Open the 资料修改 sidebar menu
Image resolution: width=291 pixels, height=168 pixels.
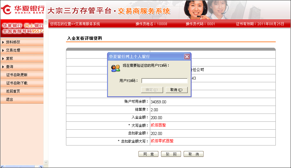click(22, 42)
